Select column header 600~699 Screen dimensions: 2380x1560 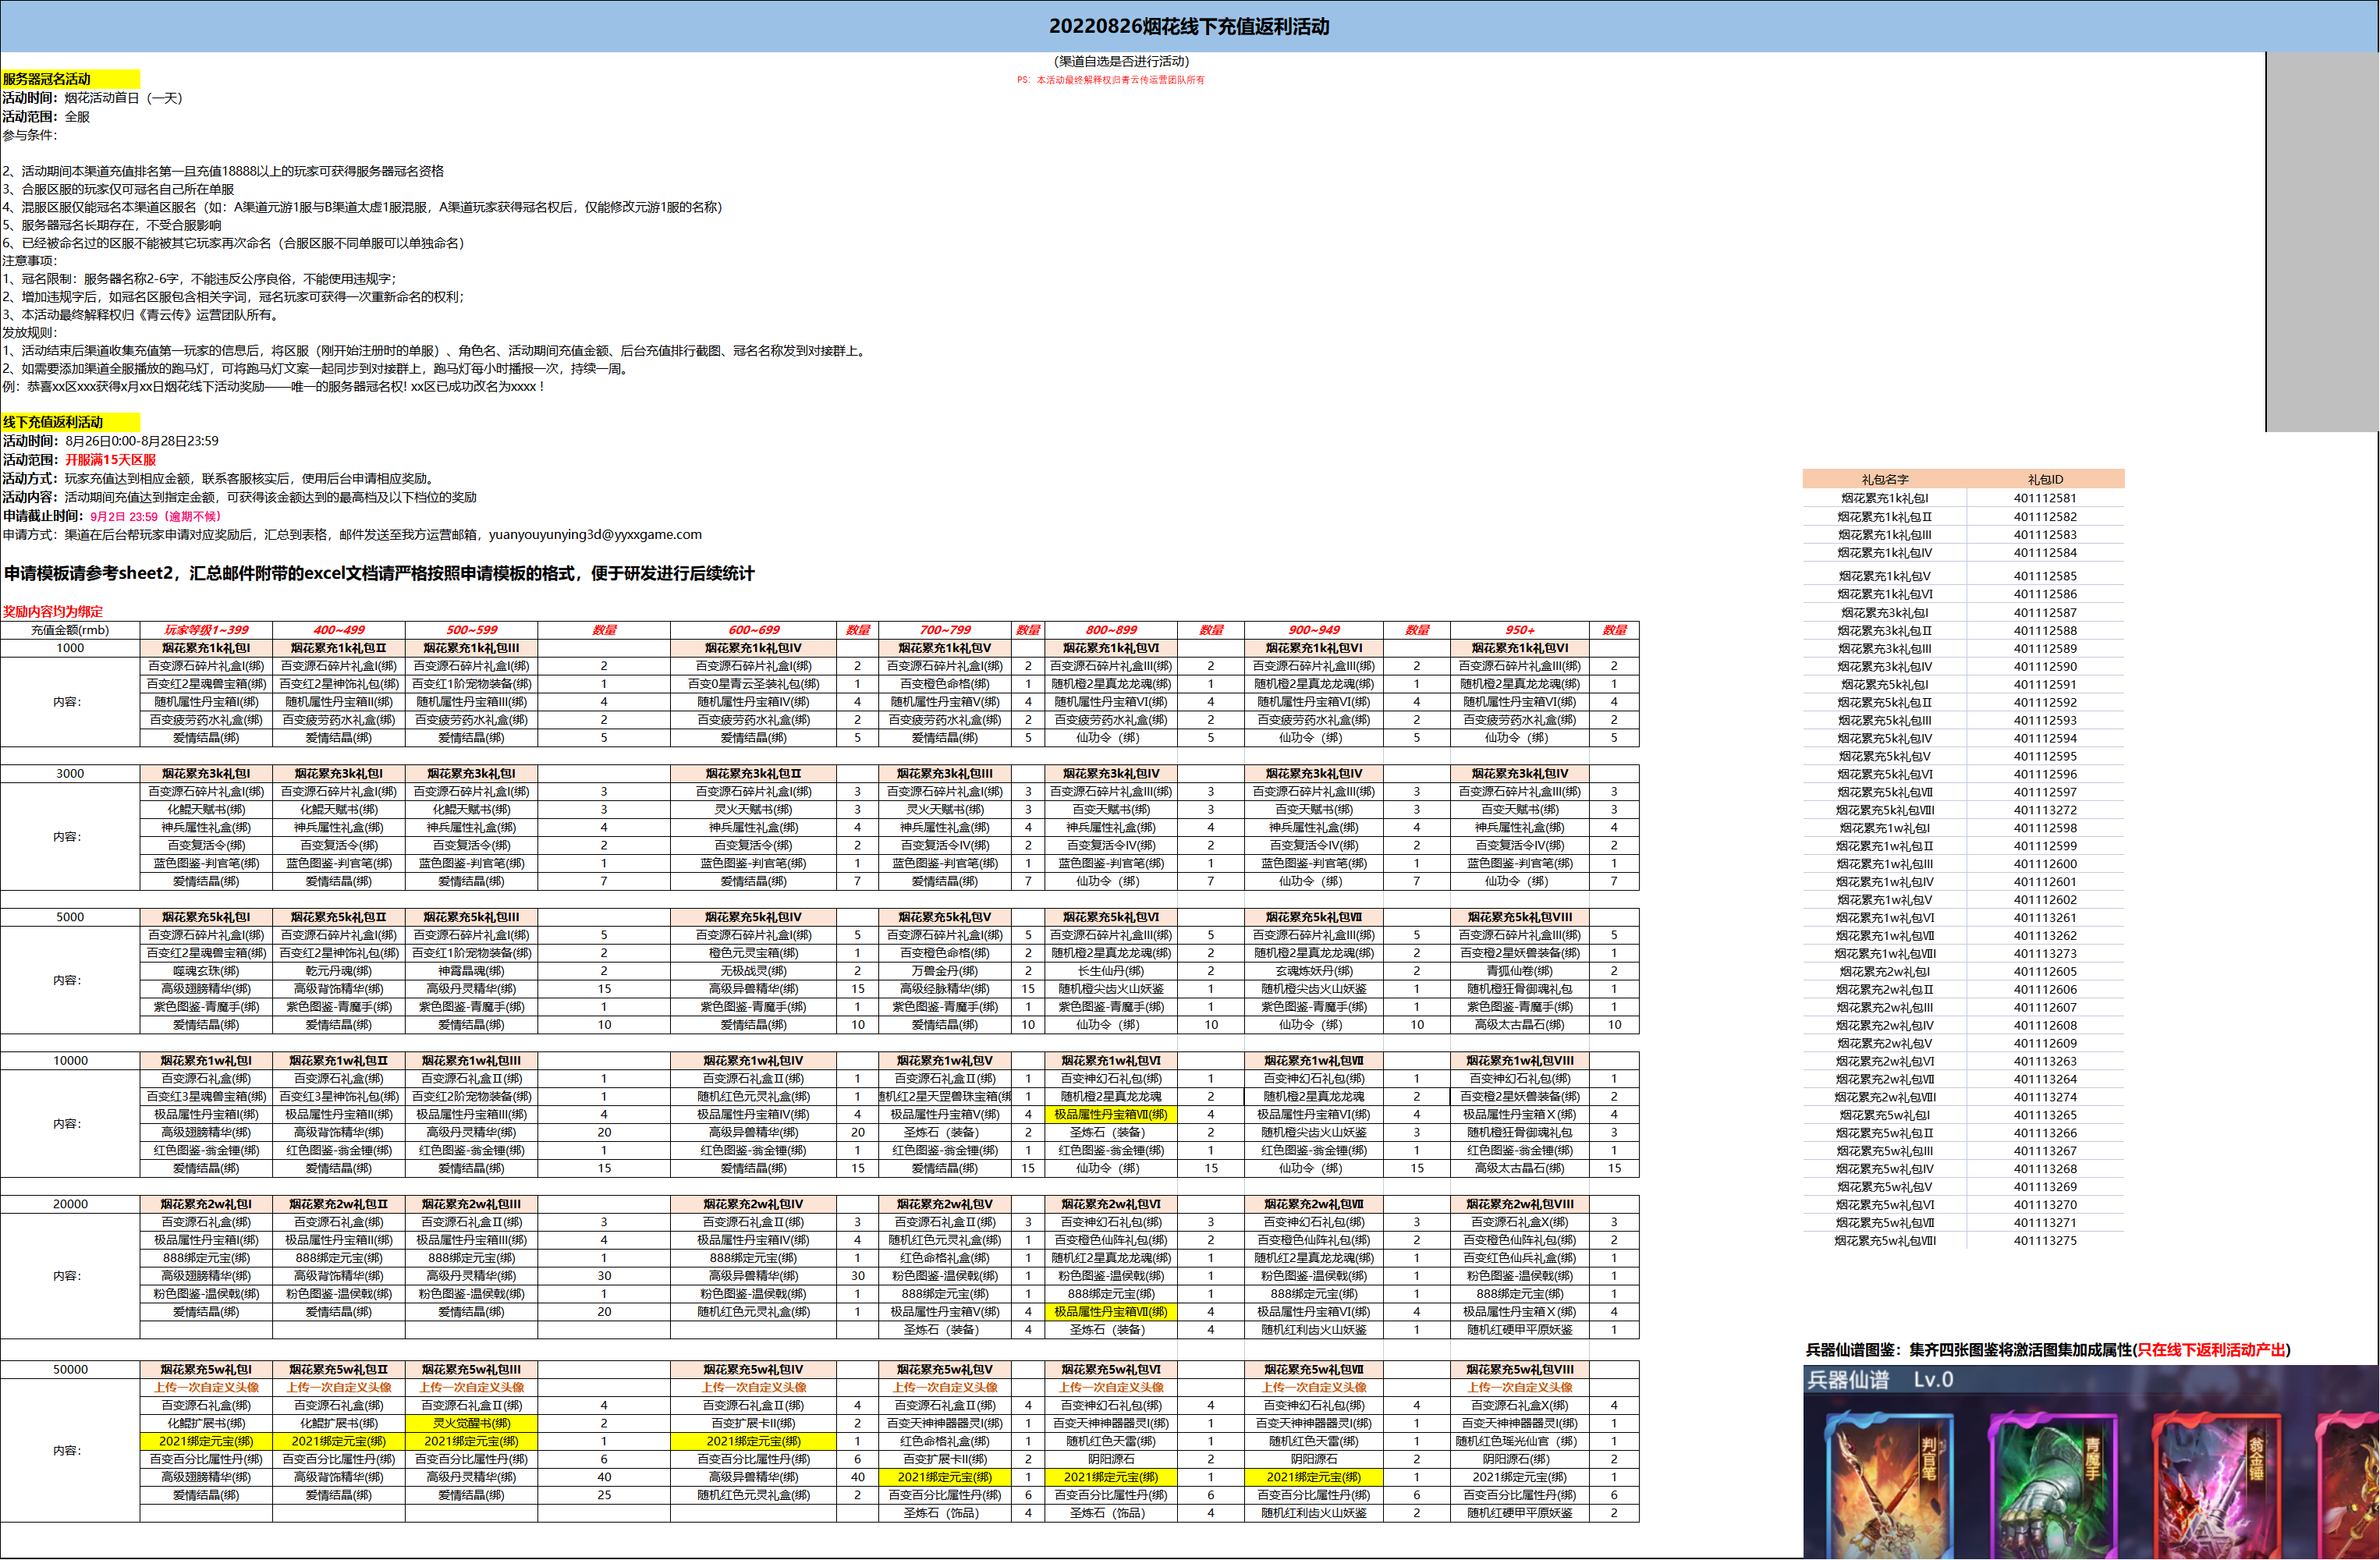point(753,630)
